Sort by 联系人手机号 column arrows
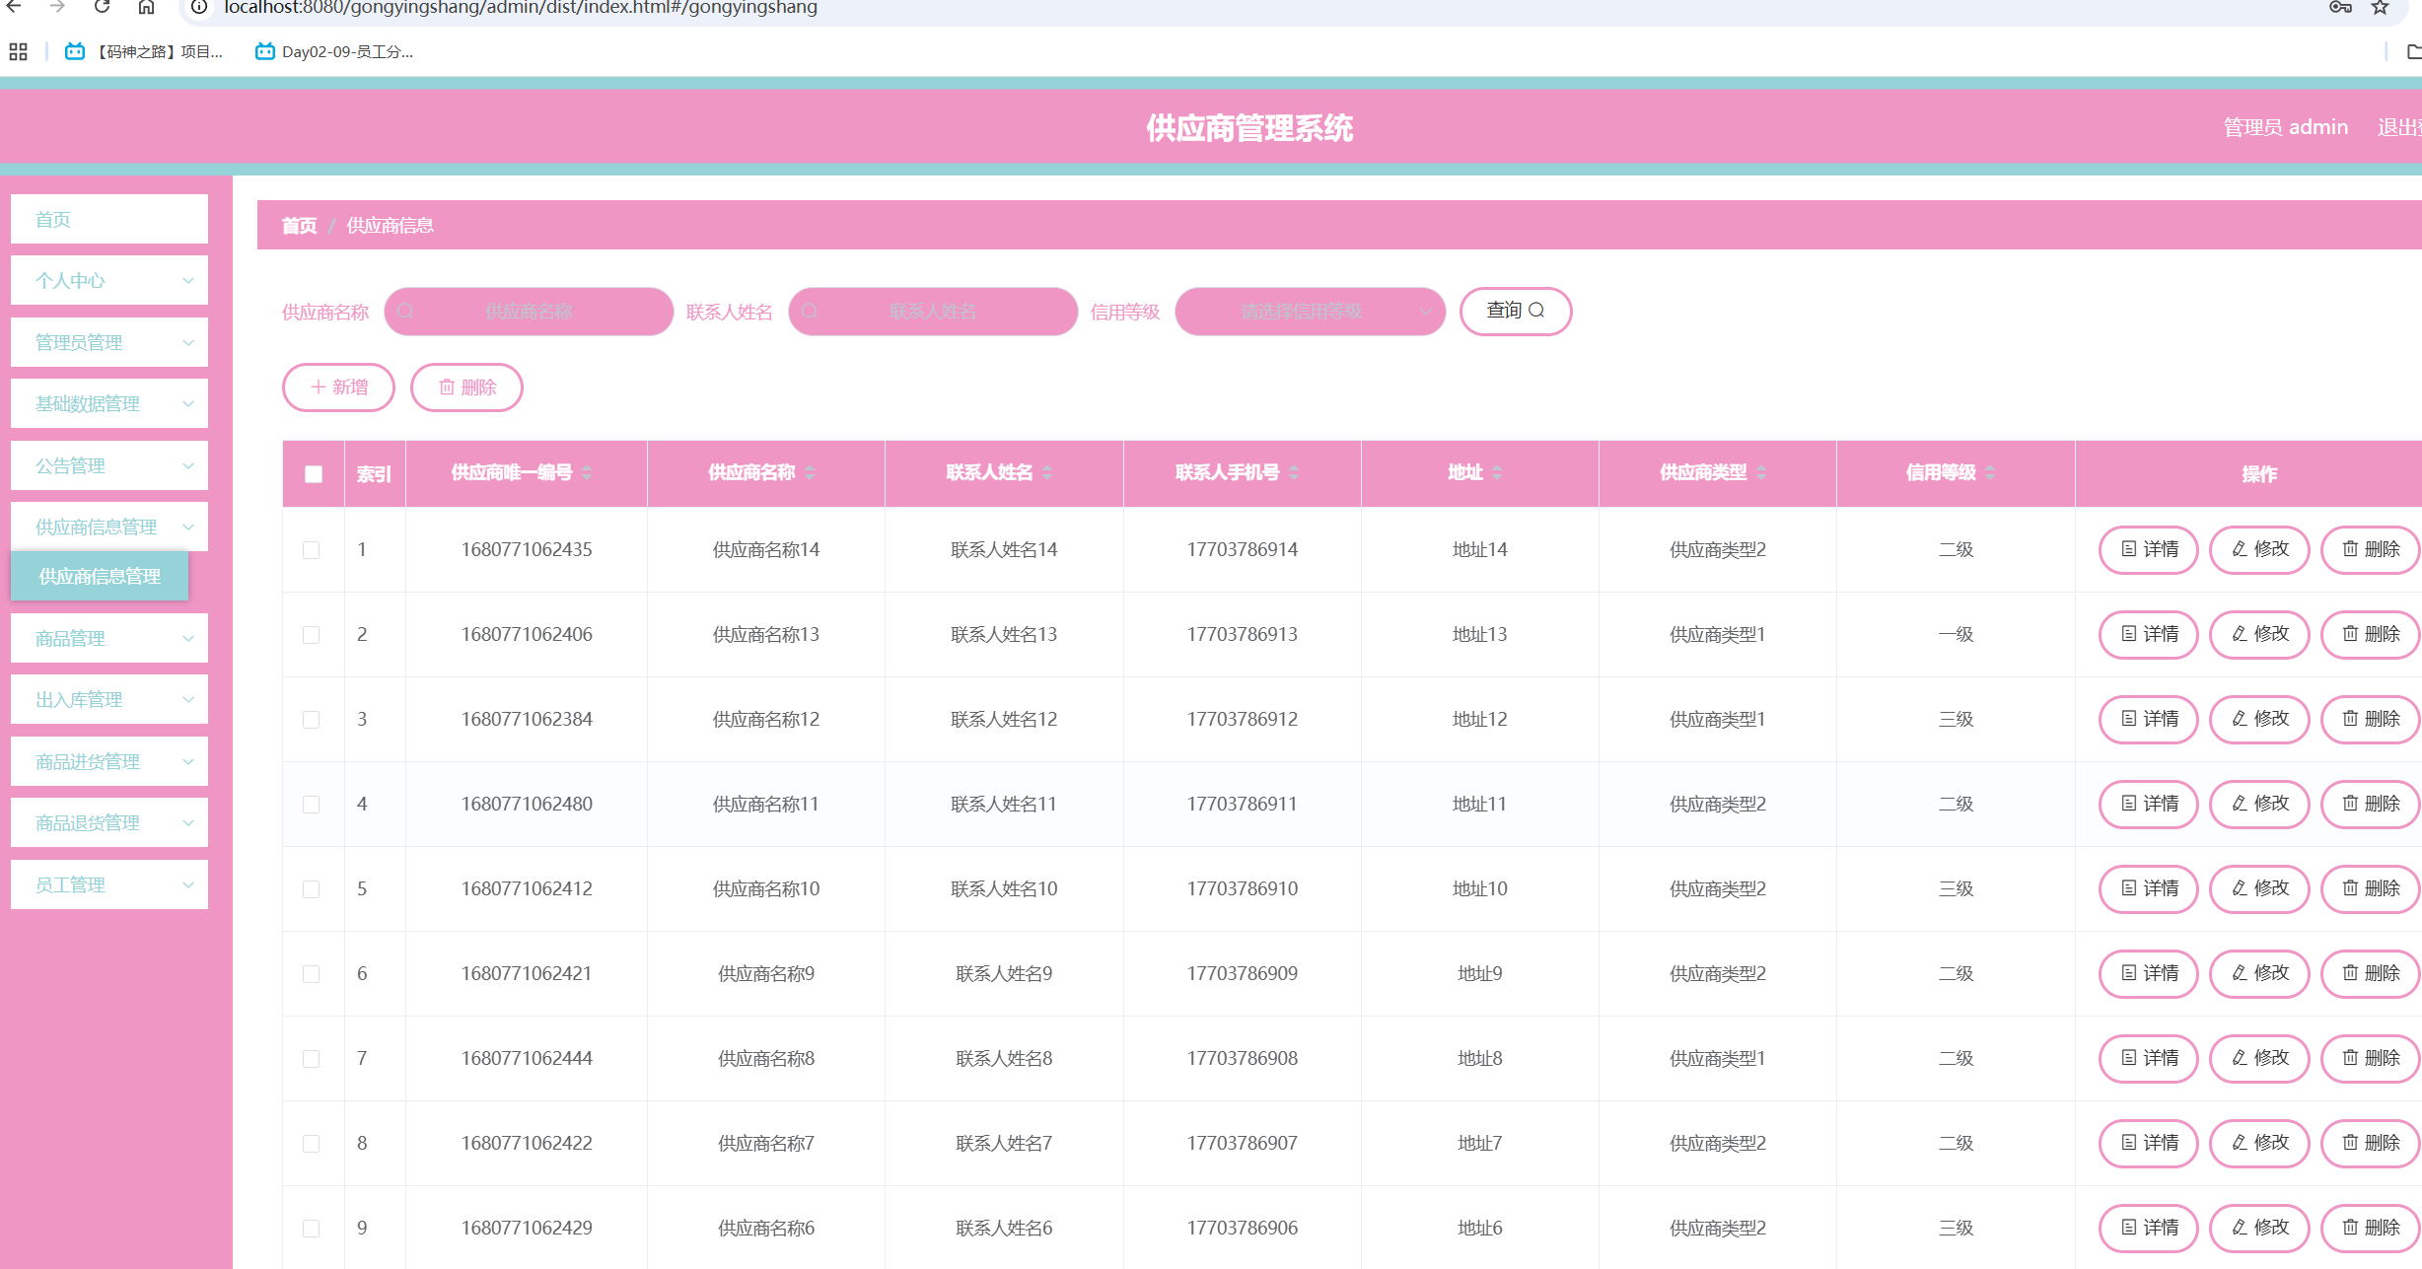 point(1294,473)
